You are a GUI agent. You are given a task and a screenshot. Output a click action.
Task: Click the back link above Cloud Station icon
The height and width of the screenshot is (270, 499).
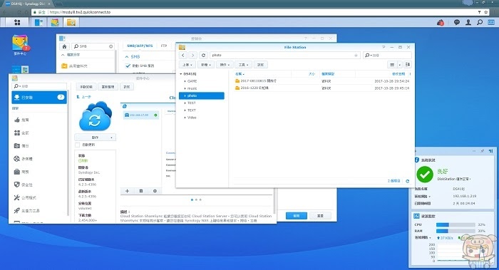coord(84,97)
